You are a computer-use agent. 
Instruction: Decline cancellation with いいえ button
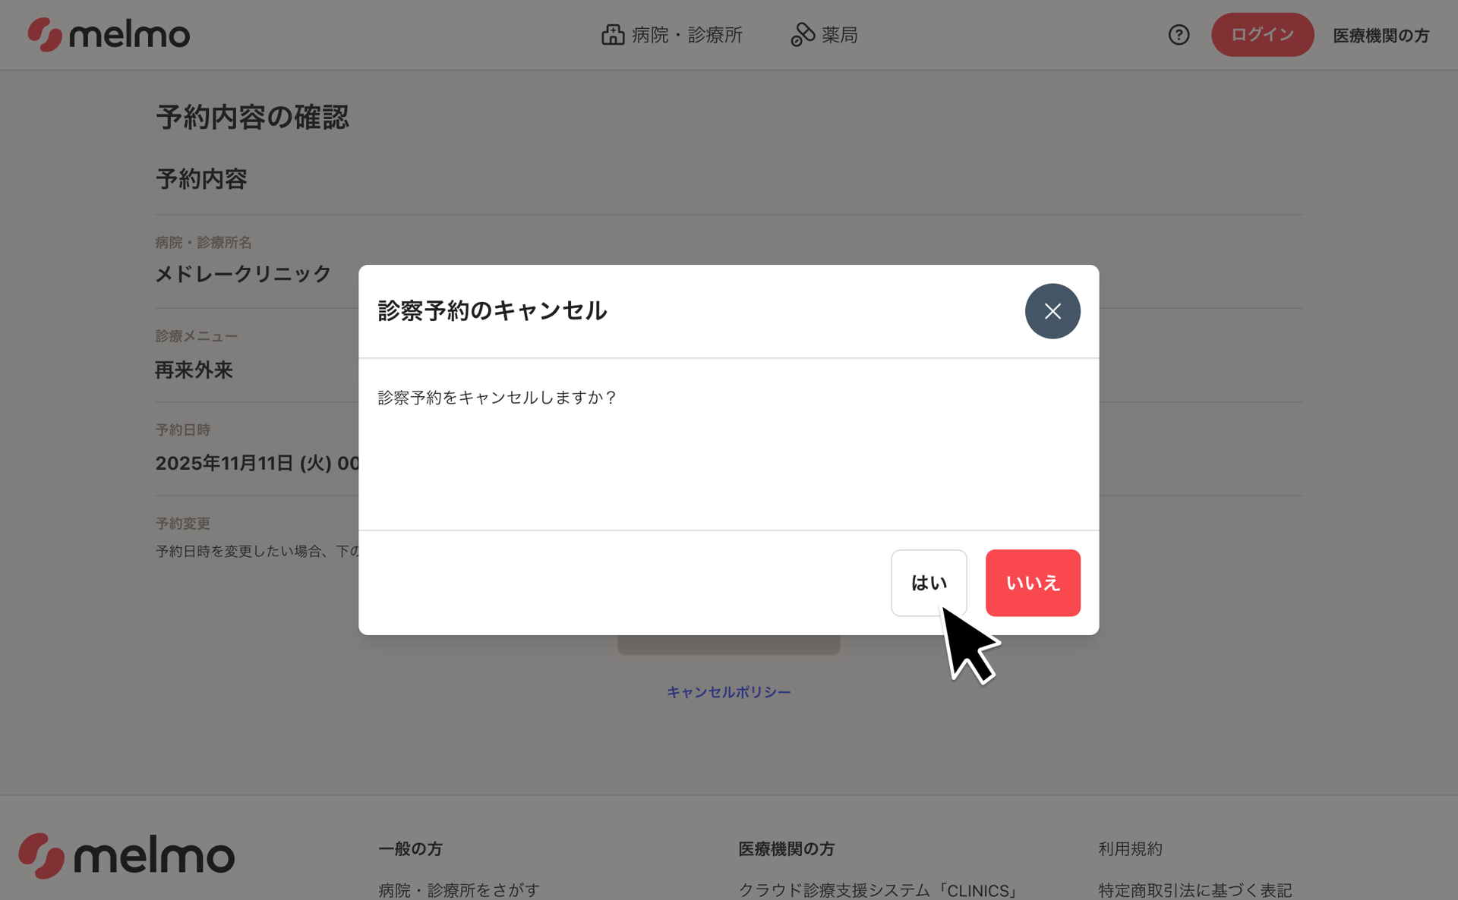pos(1033,583)
